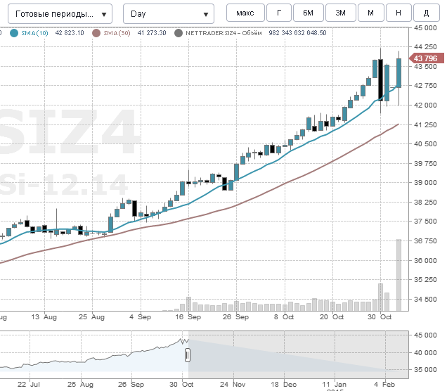This screenshot has height=391, width=447.
Task: Toggle the teal SMA(10) legend marker
Action: (15, 33)
